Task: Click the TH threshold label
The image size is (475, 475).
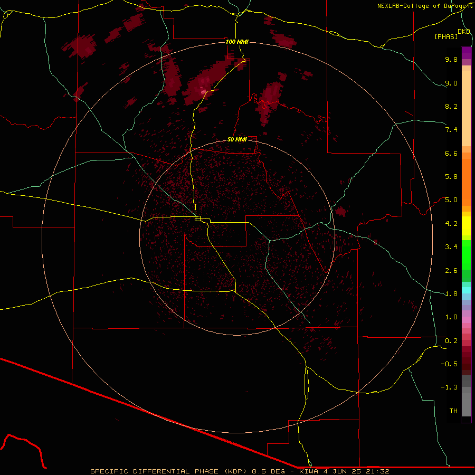Action: [453, 411]
